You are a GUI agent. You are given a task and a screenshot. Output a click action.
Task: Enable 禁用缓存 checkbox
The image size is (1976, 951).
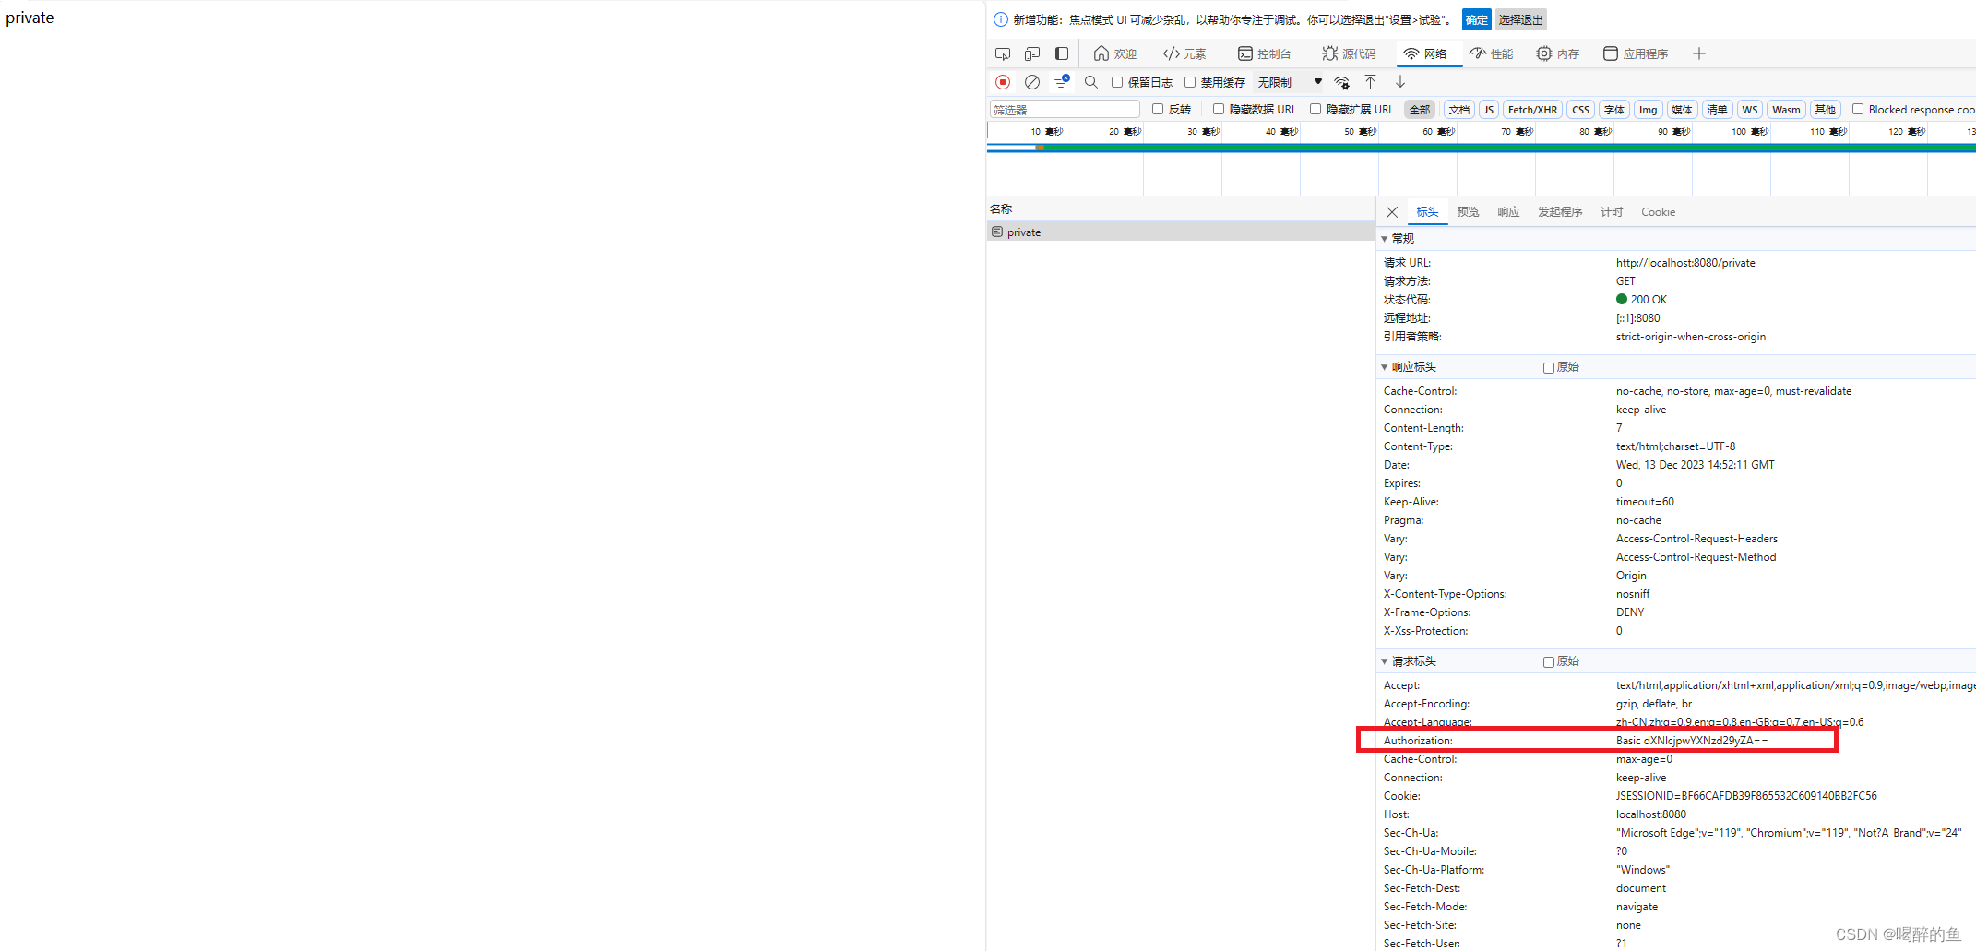click(1190, 82)
